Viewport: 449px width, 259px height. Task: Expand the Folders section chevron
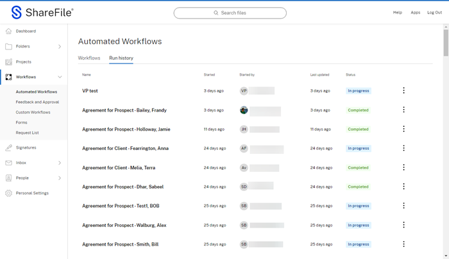(60, 46)
